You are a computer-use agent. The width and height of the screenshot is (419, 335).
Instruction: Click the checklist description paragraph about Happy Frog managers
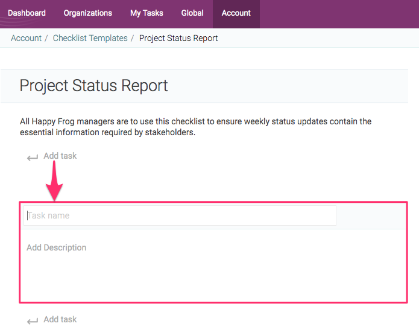[x=195, y=127]
